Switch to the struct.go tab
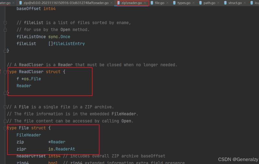Image resolution: width=259 pixels, height=164 pixels. click(235, 3)
